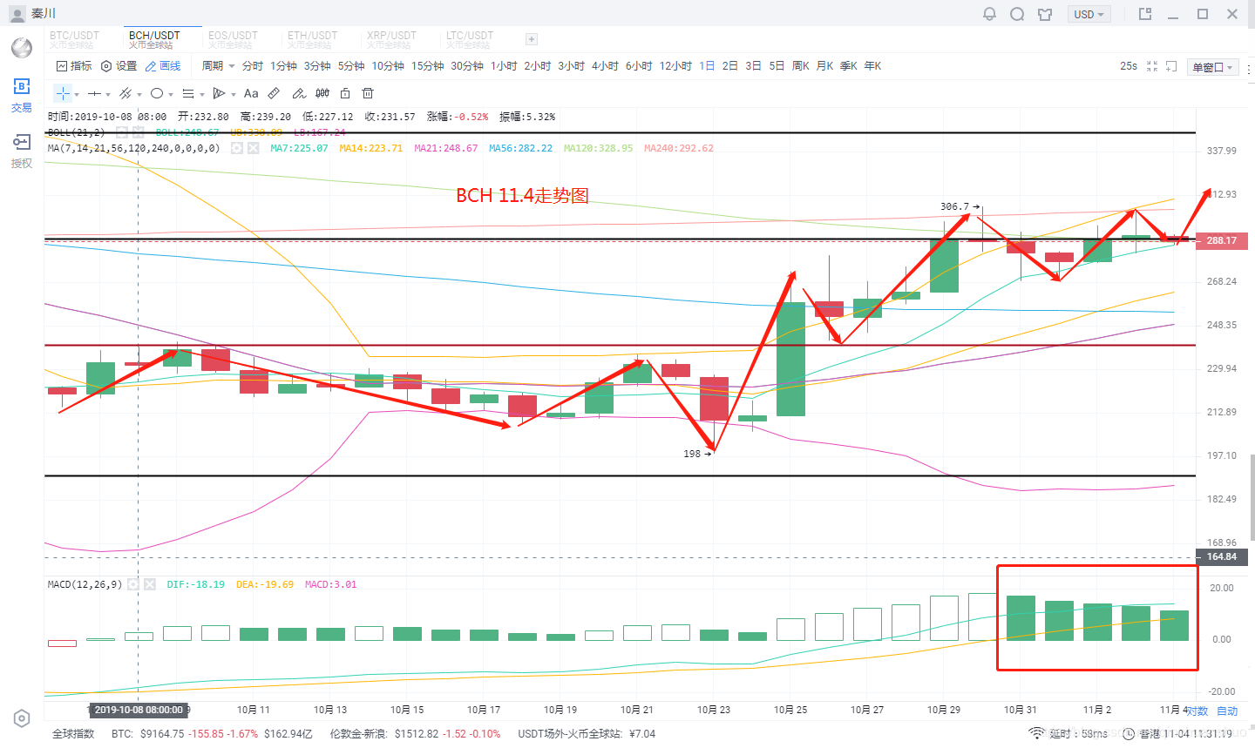Screen dimensions: 1255x748
Task: Click the add chart window icon
Action: click(x=1171, y=66)
